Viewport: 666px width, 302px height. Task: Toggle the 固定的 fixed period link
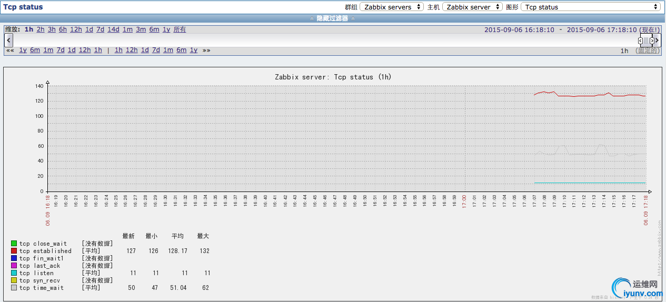[647, 51]
